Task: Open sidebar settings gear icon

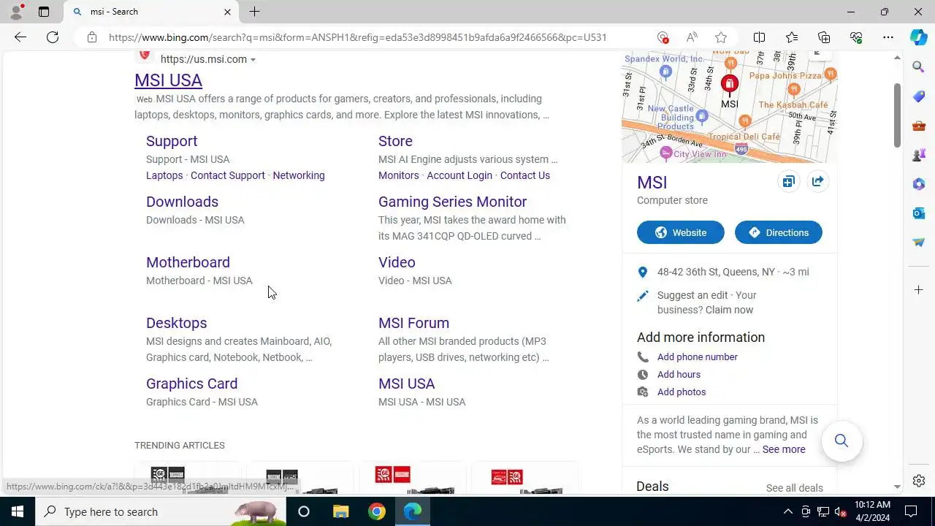Action: [919, 481]
